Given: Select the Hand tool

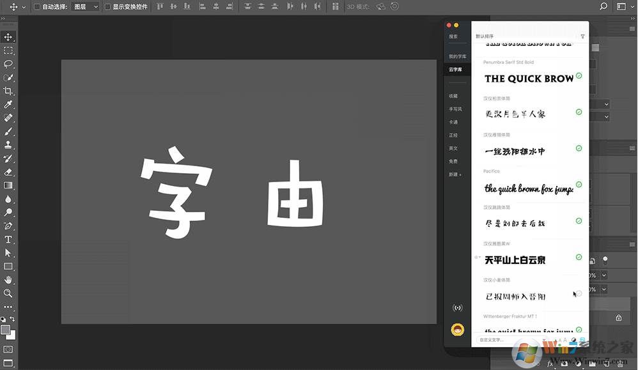Looking at the screenshot, I should [x=8, y=280].
